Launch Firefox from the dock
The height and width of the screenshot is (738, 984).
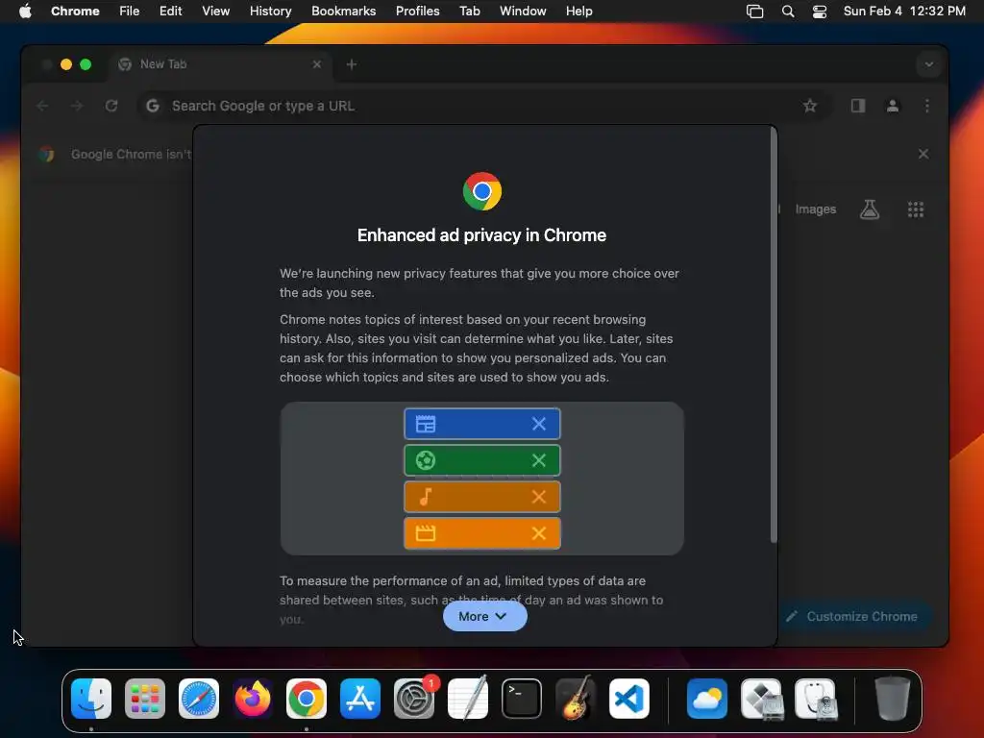pyautogui.click(x=253, y=699)
